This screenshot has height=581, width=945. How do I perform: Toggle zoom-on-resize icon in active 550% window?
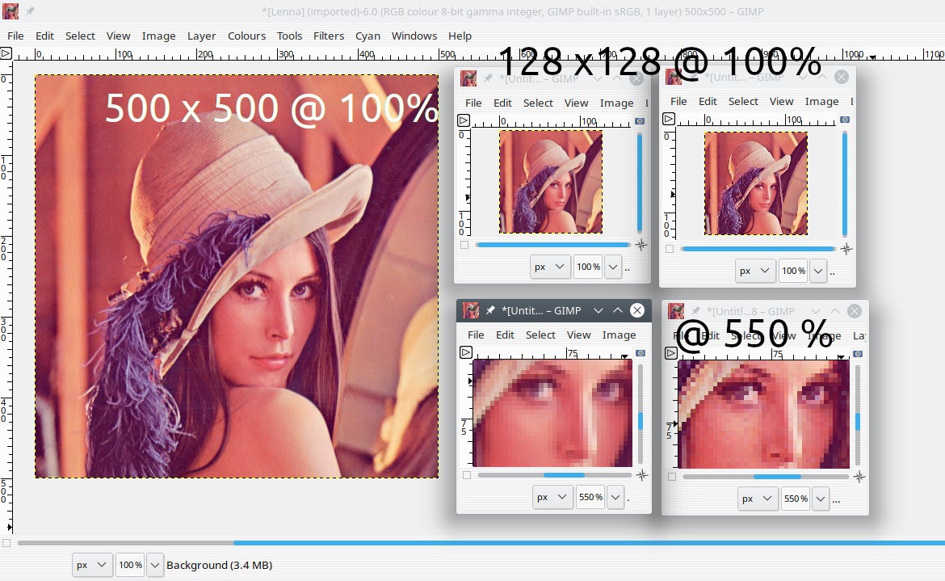coord(640,352)
